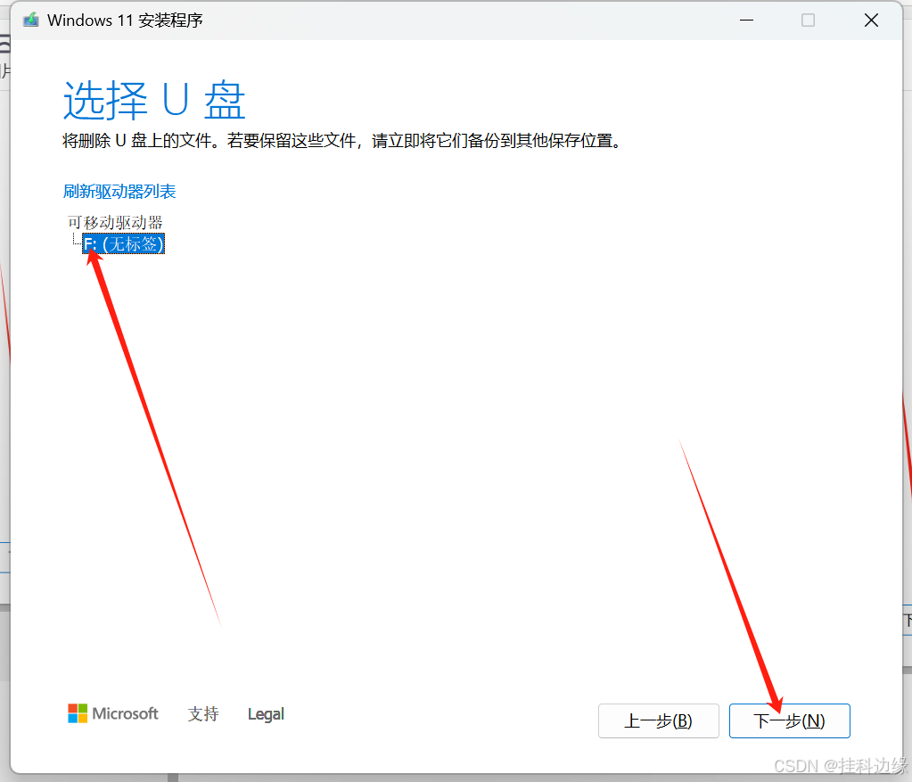Click the Microsoft logo
912x782 pixels.
tap(113, 713)
